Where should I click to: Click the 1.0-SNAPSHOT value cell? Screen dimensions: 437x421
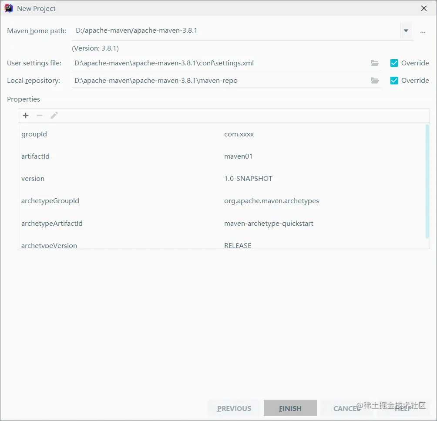click(x=248, y=179)
